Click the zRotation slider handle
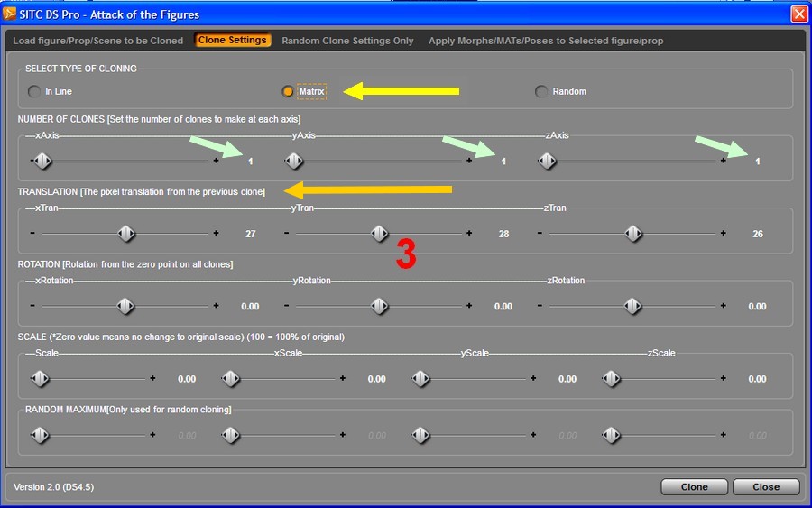The width and height of the screenshot is (812, 508). (x=632, y=306)
